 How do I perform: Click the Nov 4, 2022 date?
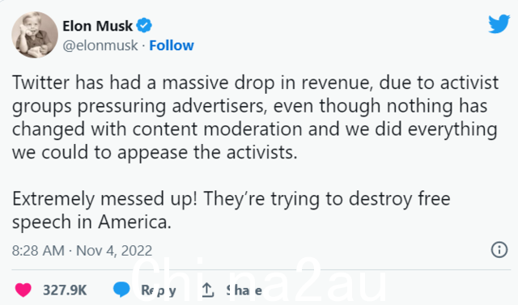click(x=114, y=251)
